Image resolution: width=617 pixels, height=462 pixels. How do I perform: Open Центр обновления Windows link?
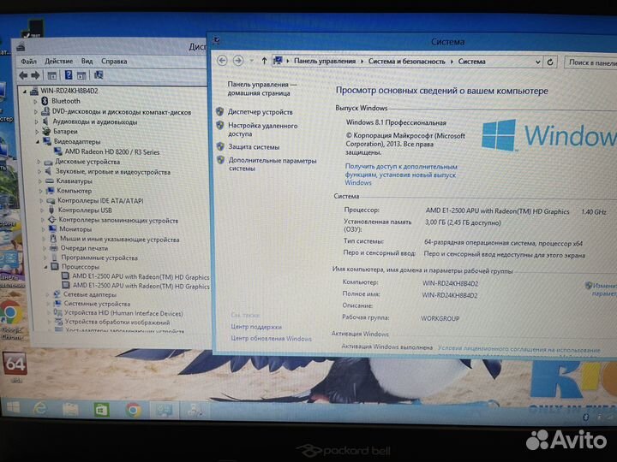[x=271, y=339]
